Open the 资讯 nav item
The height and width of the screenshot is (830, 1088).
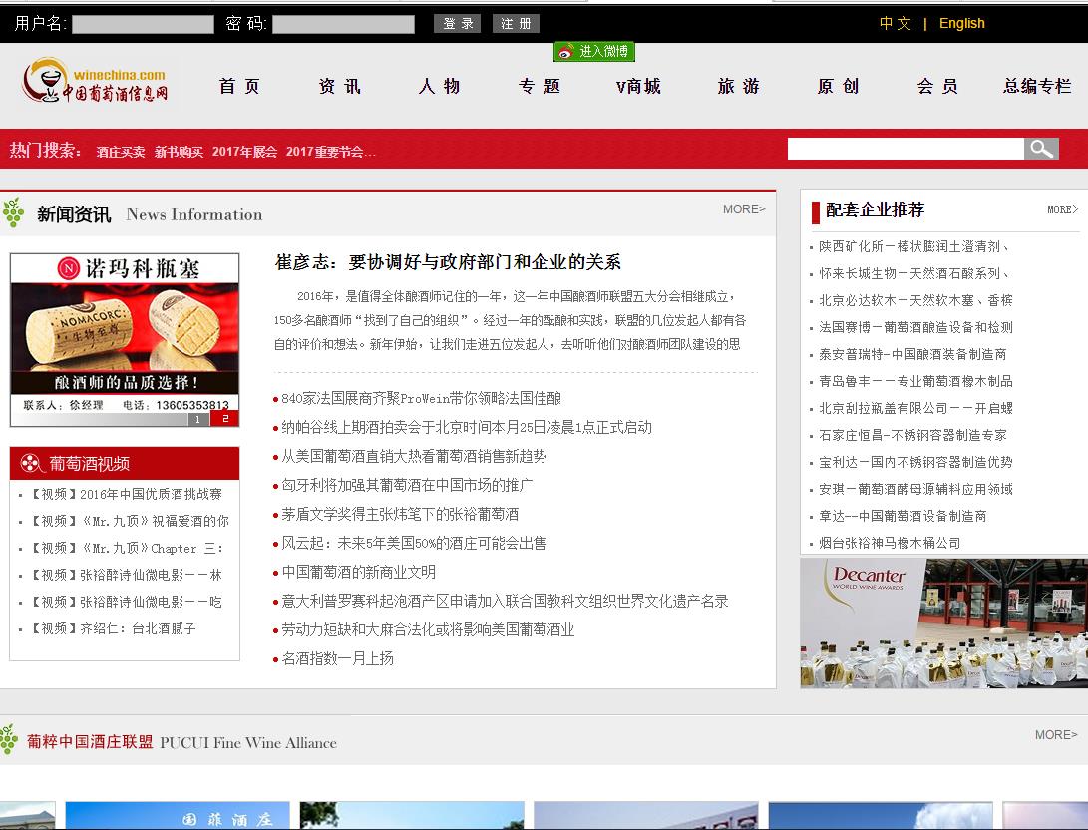[339, 86]
